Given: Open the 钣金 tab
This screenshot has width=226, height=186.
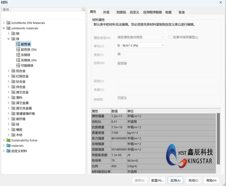Looking at the screenshot, I should click(x=182, y=12).
